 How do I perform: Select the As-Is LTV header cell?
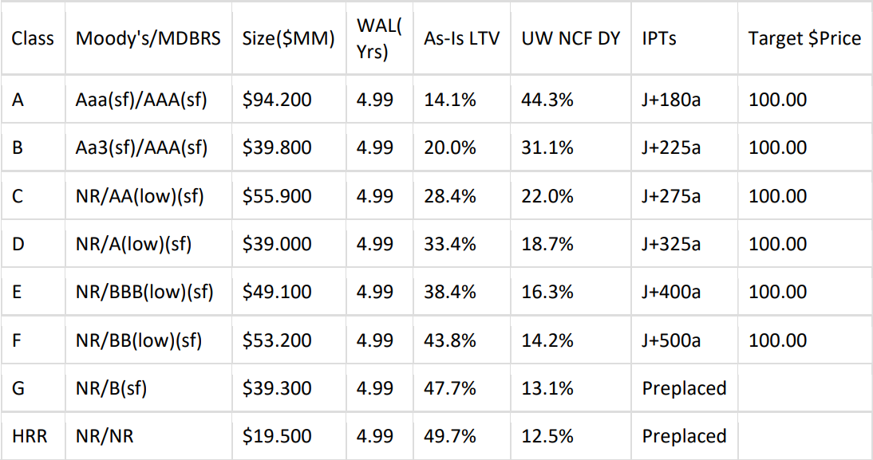[x=461, y=38]
